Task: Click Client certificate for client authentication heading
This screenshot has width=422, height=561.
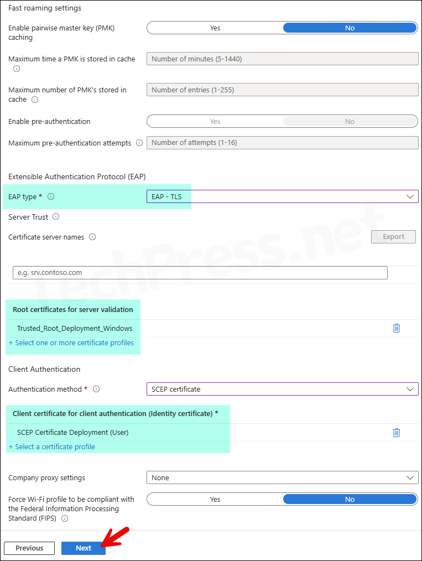Action: [x=115, y=414]
